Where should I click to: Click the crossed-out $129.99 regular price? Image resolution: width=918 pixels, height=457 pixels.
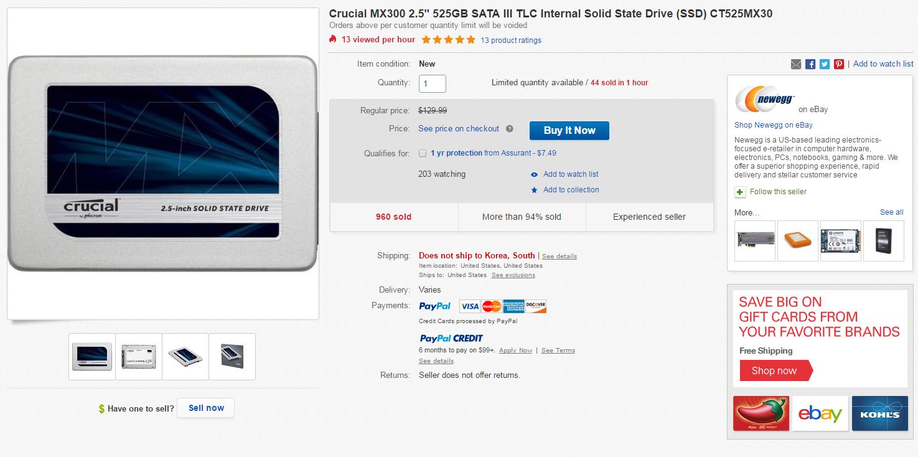tap(433, 111)
